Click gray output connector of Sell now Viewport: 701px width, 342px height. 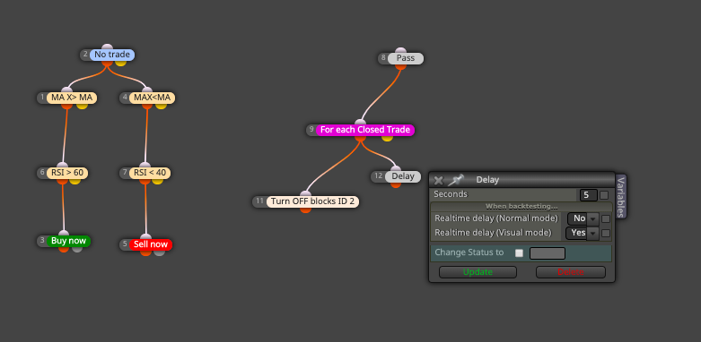pos(159,252)
